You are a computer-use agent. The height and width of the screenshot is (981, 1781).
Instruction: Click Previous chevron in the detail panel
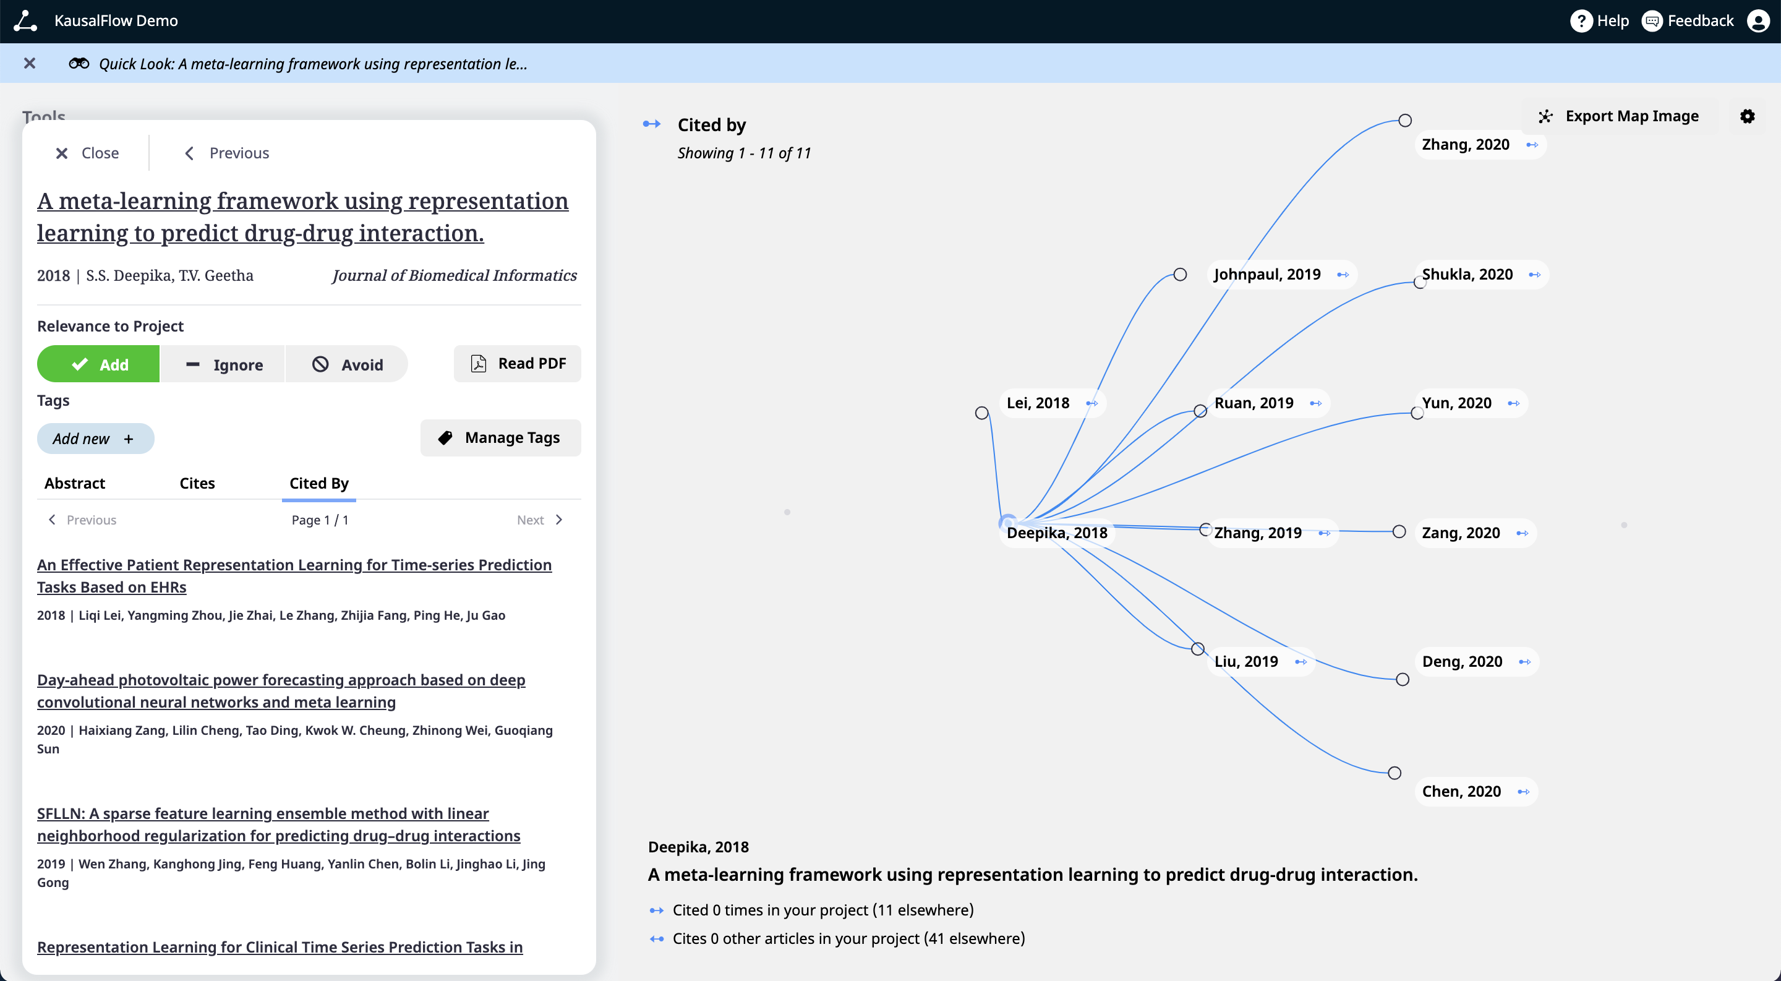tap(189, 153)
